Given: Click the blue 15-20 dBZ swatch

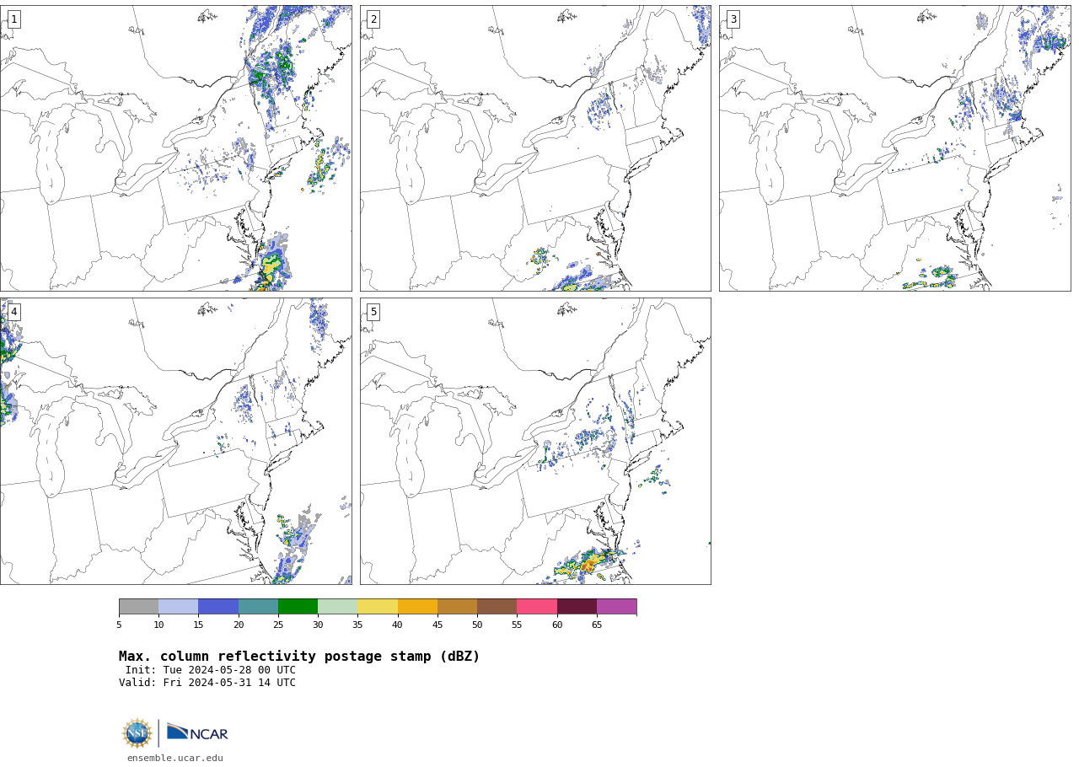Looking at the screenshot, I should tap(218, 607).
